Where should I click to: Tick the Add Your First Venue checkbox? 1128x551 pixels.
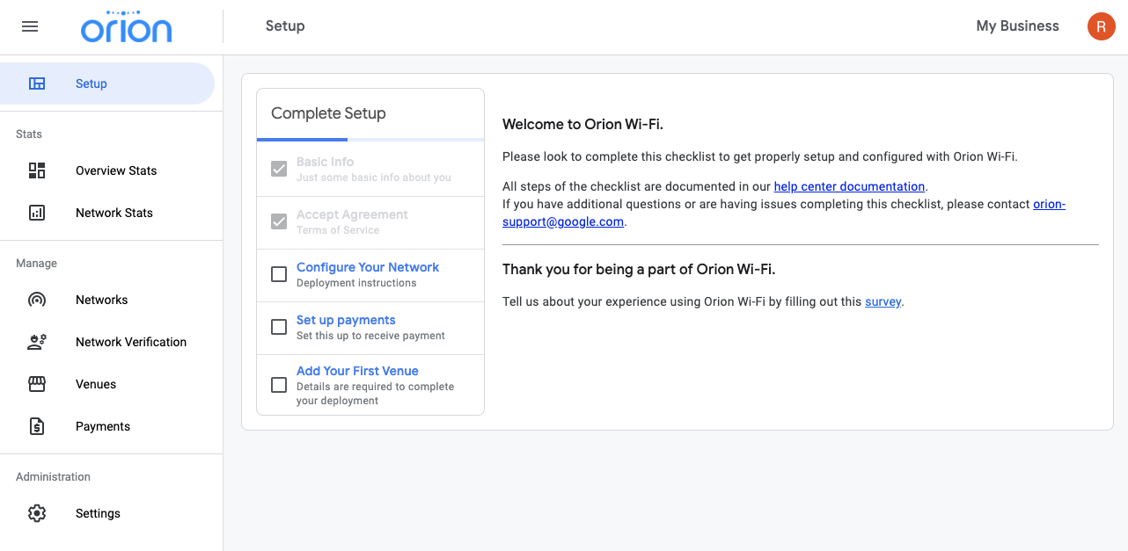click(x=279, y=385)
